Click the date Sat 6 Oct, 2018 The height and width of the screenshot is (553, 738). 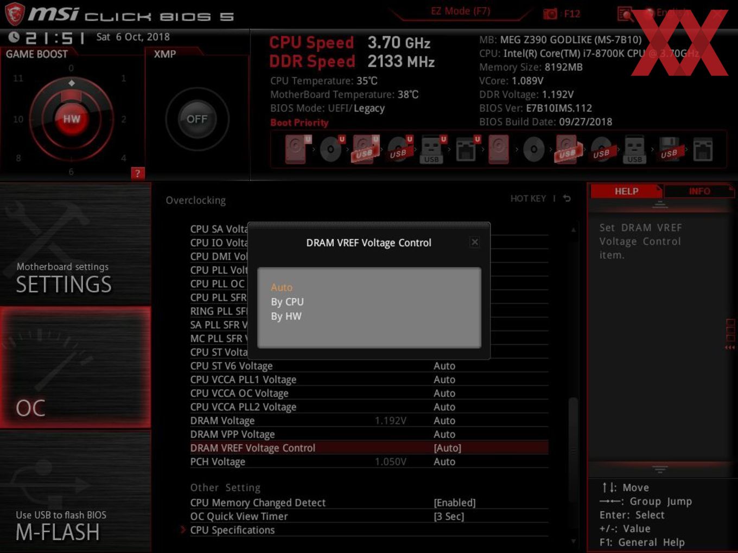tap(133, 37)
